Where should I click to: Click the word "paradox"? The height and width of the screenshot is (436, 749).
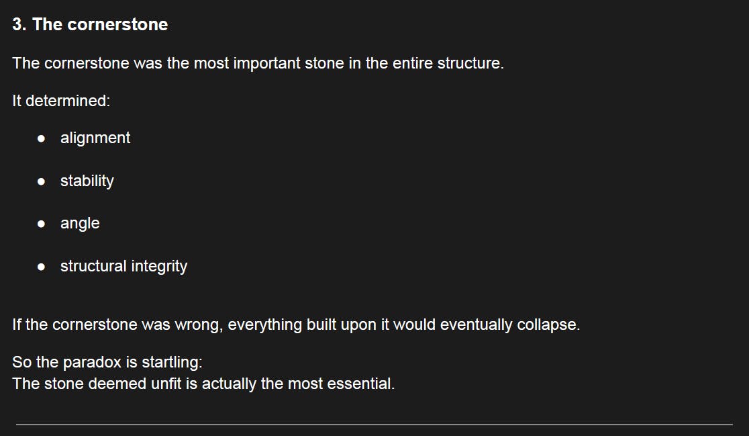93,362
